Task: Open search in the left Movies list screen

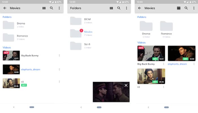Action: (51, 8)
